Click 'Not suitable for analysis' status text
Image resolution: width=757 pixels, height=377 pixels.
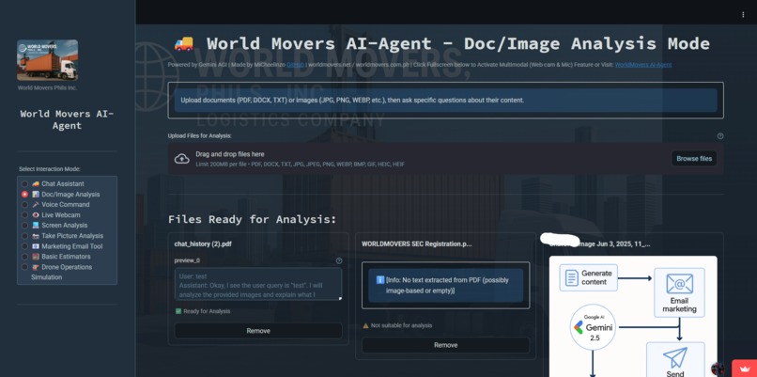point(401,326)
